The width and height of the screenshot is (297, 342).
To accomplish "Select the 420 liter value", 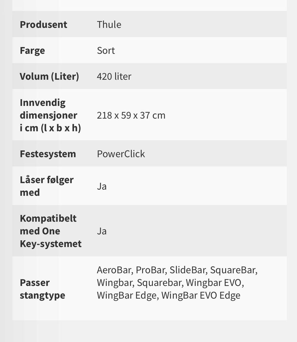I will point(114,76).
